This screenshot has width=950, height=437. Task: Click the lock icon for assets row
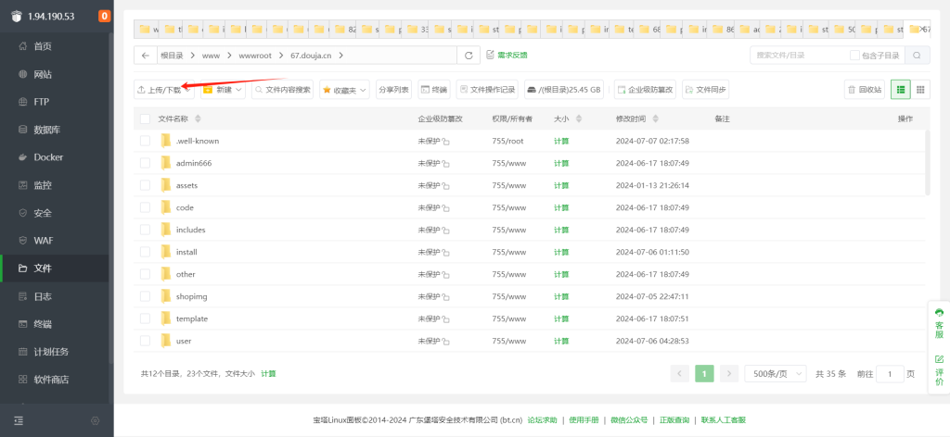(x=445, y=186)
